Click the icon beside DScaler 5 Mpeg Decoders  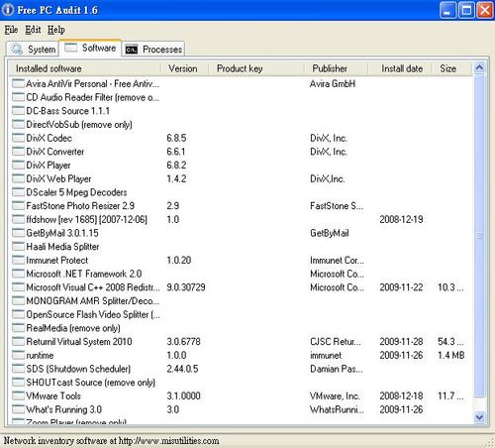[18, 192]
